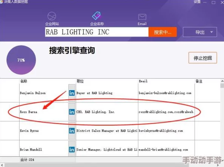Open LinkedIn icon for Benjamin Bulson
Image resolution: width=224 pixels, height=167 pixels.
click(x=72, y=93)
